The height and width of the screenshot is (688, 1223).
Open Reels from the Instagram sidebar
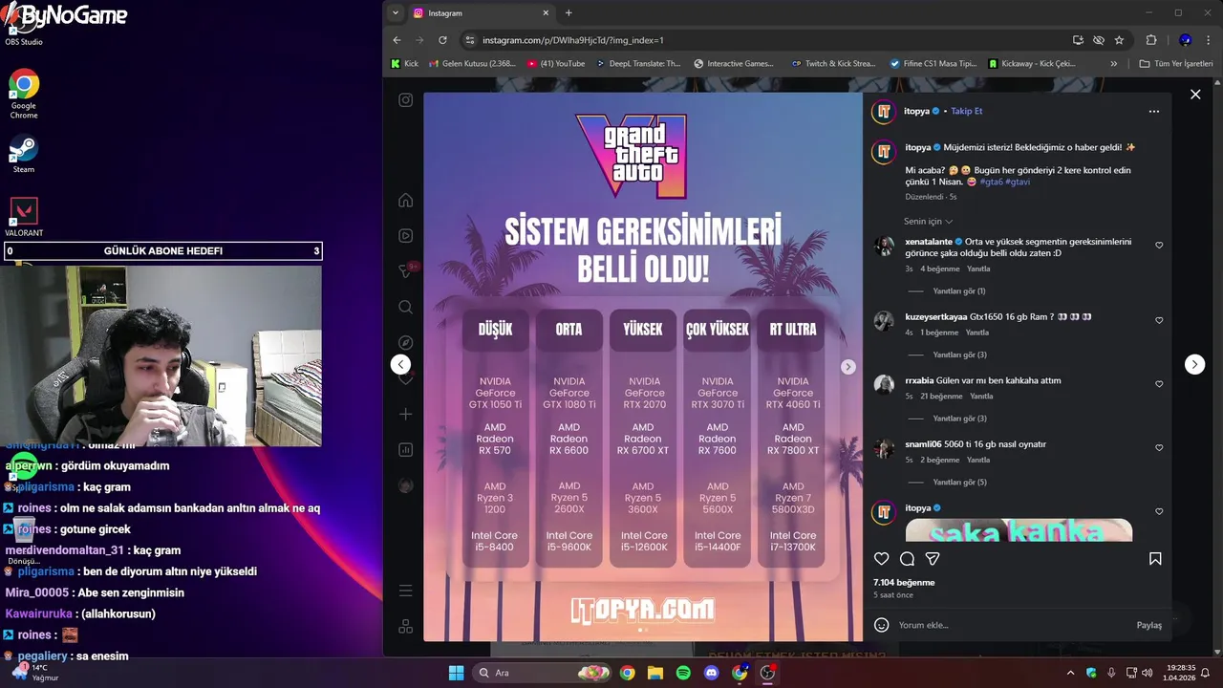(406, 236)
